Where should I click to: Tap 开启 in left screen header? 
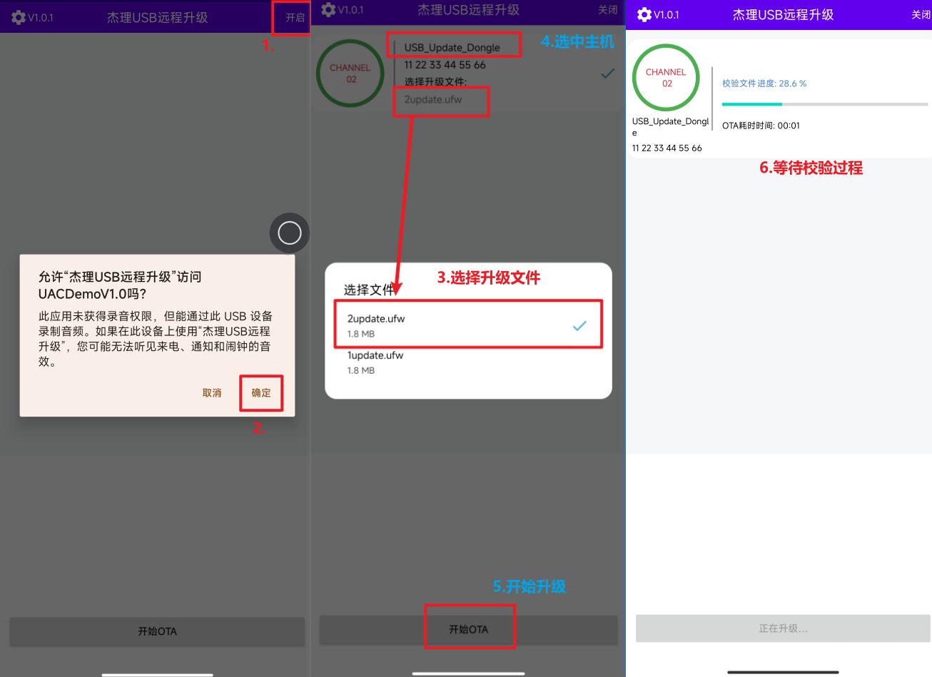point(295,18)
